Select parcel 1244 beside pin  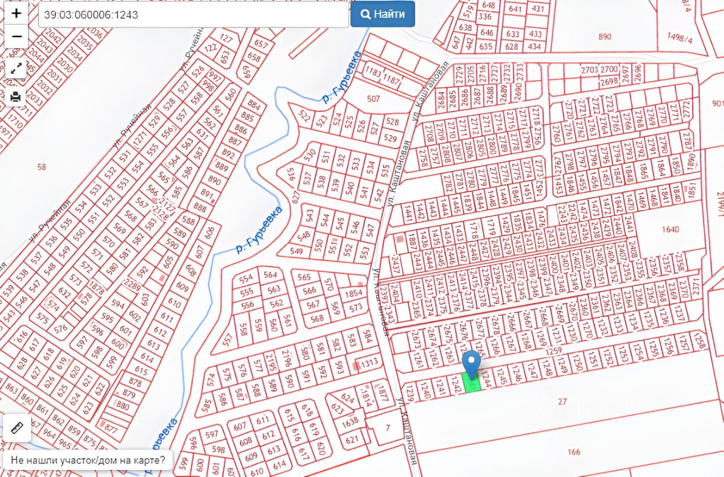pos(486,380)
